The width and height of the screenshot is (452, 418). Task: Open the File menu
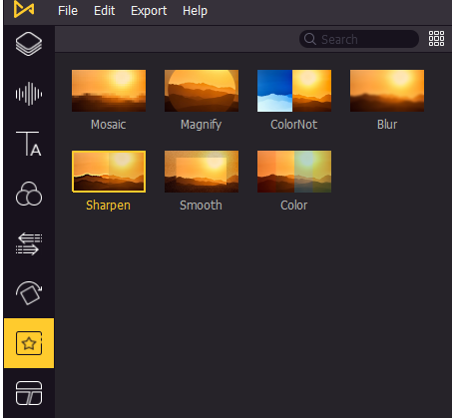click(68, 11)
